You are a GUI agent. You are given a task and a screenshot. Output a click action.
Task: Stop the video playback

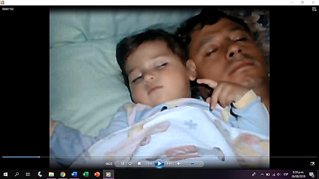[139, 164]
